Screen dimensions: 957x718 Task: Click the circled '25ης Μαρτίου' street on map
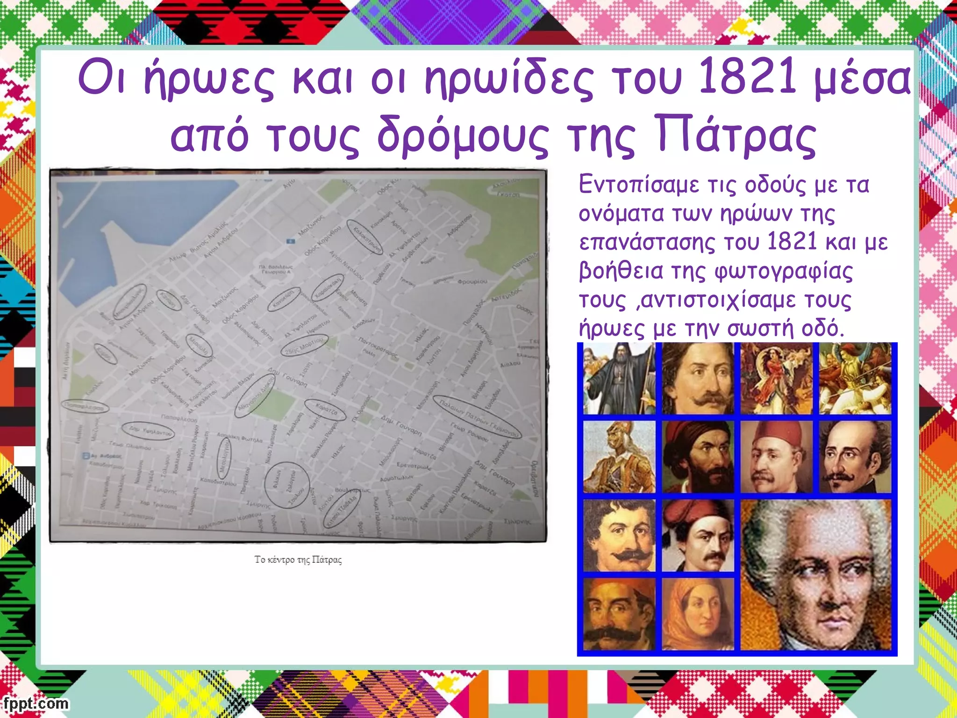pyautogui.click(x=304, y=346)
